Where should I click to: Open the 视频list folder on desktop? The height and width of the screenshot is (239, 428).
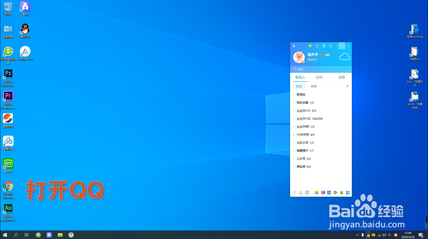coord(415,53)
